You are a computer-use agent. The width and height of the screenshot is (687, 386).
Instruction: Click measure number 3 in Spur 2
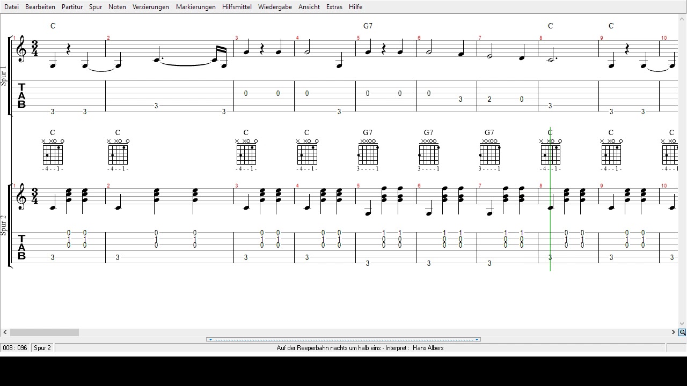pyautogui.click(x=236, y=185)
